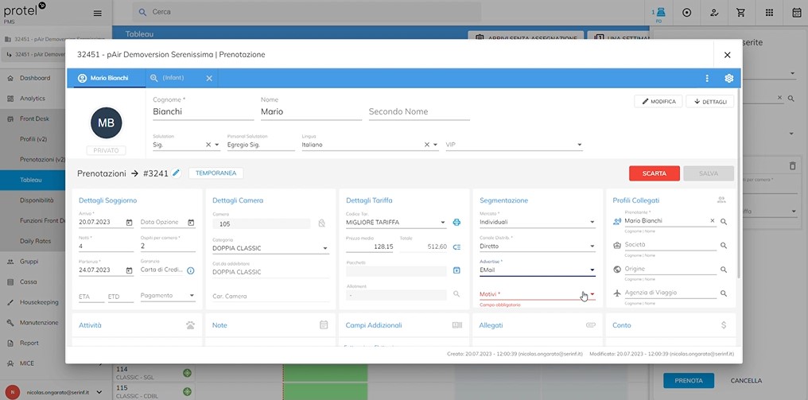
Task: Click the MB avatar circle
Action: coord(106,122)
